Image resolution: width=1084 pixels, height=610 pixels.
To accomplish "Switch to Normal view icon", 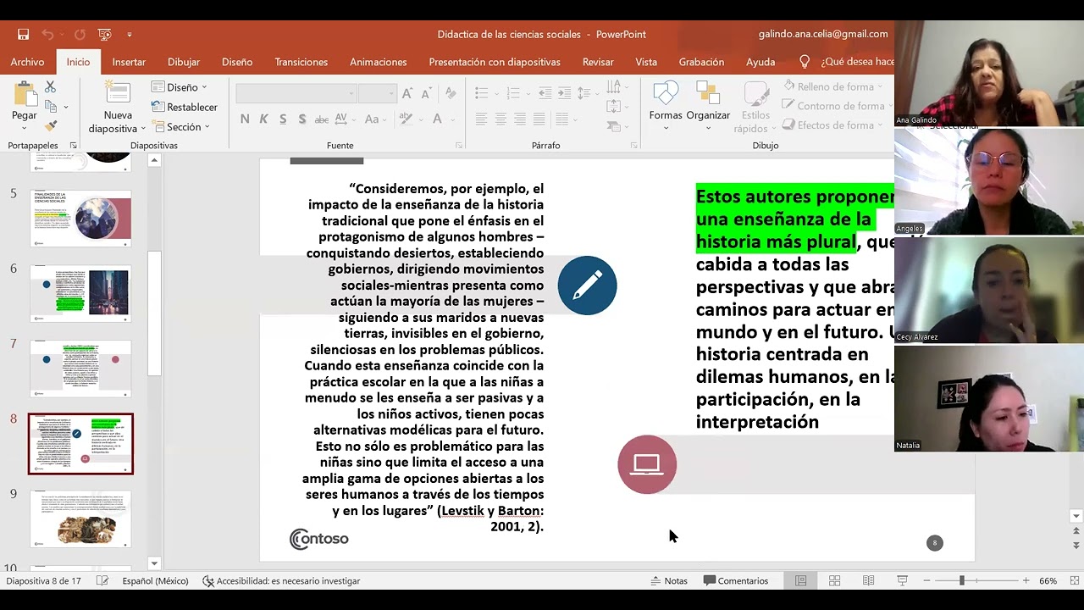I will click(x=800, y=581).
